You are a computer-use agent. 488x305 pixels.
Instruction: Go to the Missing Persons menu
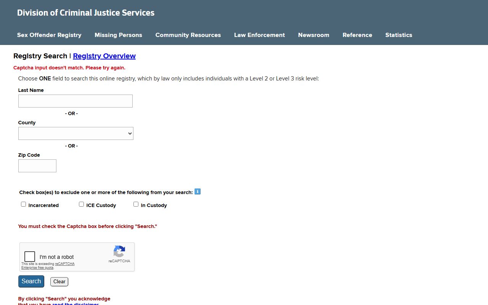[x=118, y=35]
